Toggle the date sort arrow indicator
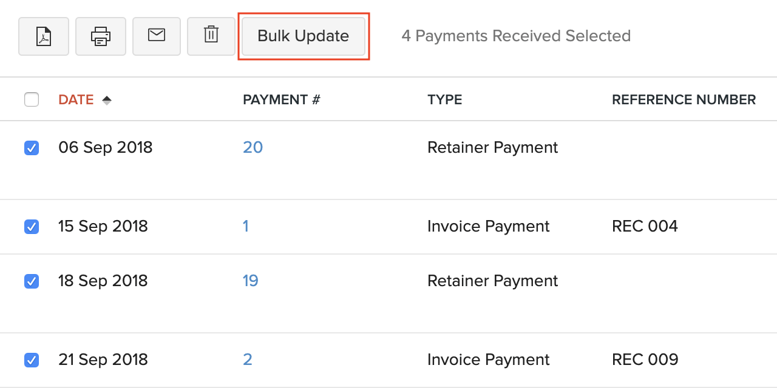The width and height of the screenshot is (777, 388). click(x=107, y=100)
